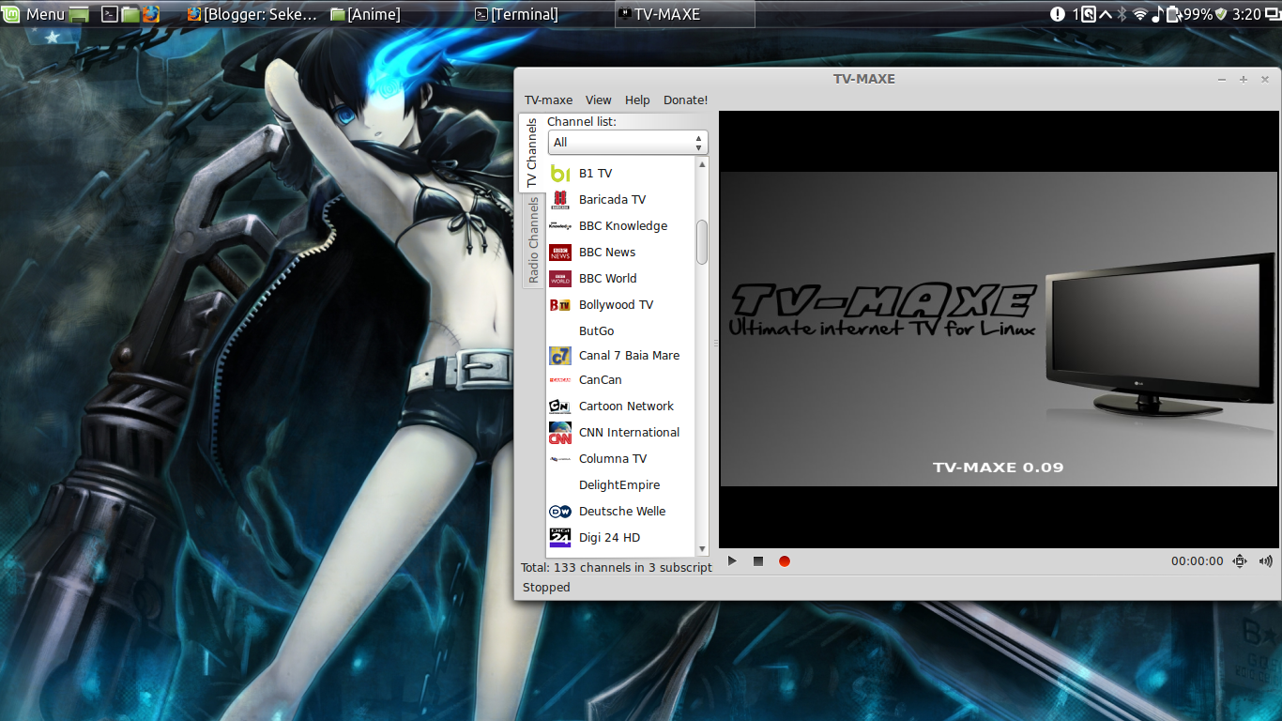Start recording with the red record button

785,561
